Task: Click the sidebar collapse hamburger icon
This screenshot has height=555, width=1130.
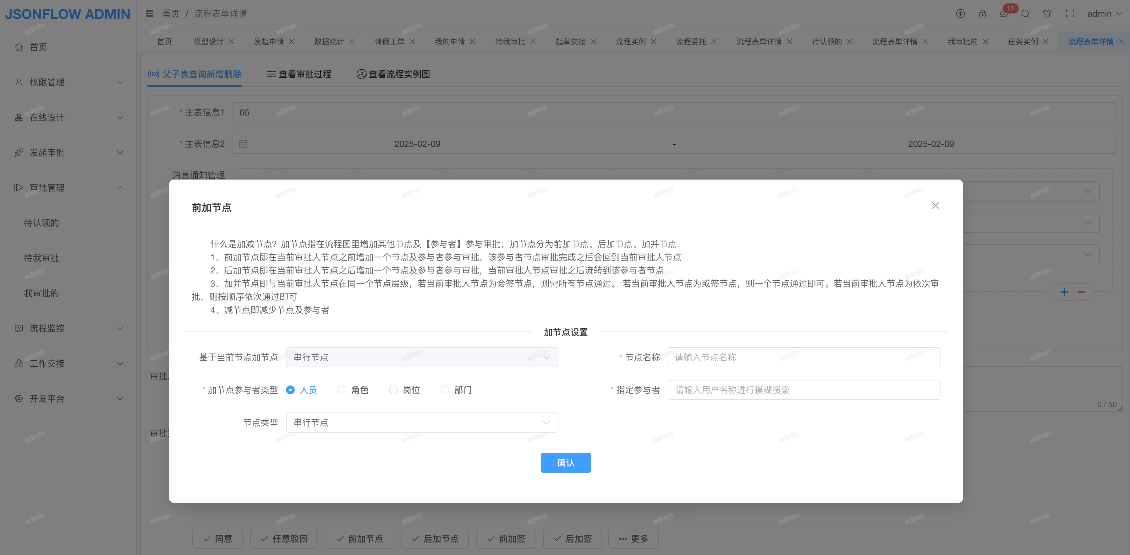Action: tap(150, 13)
